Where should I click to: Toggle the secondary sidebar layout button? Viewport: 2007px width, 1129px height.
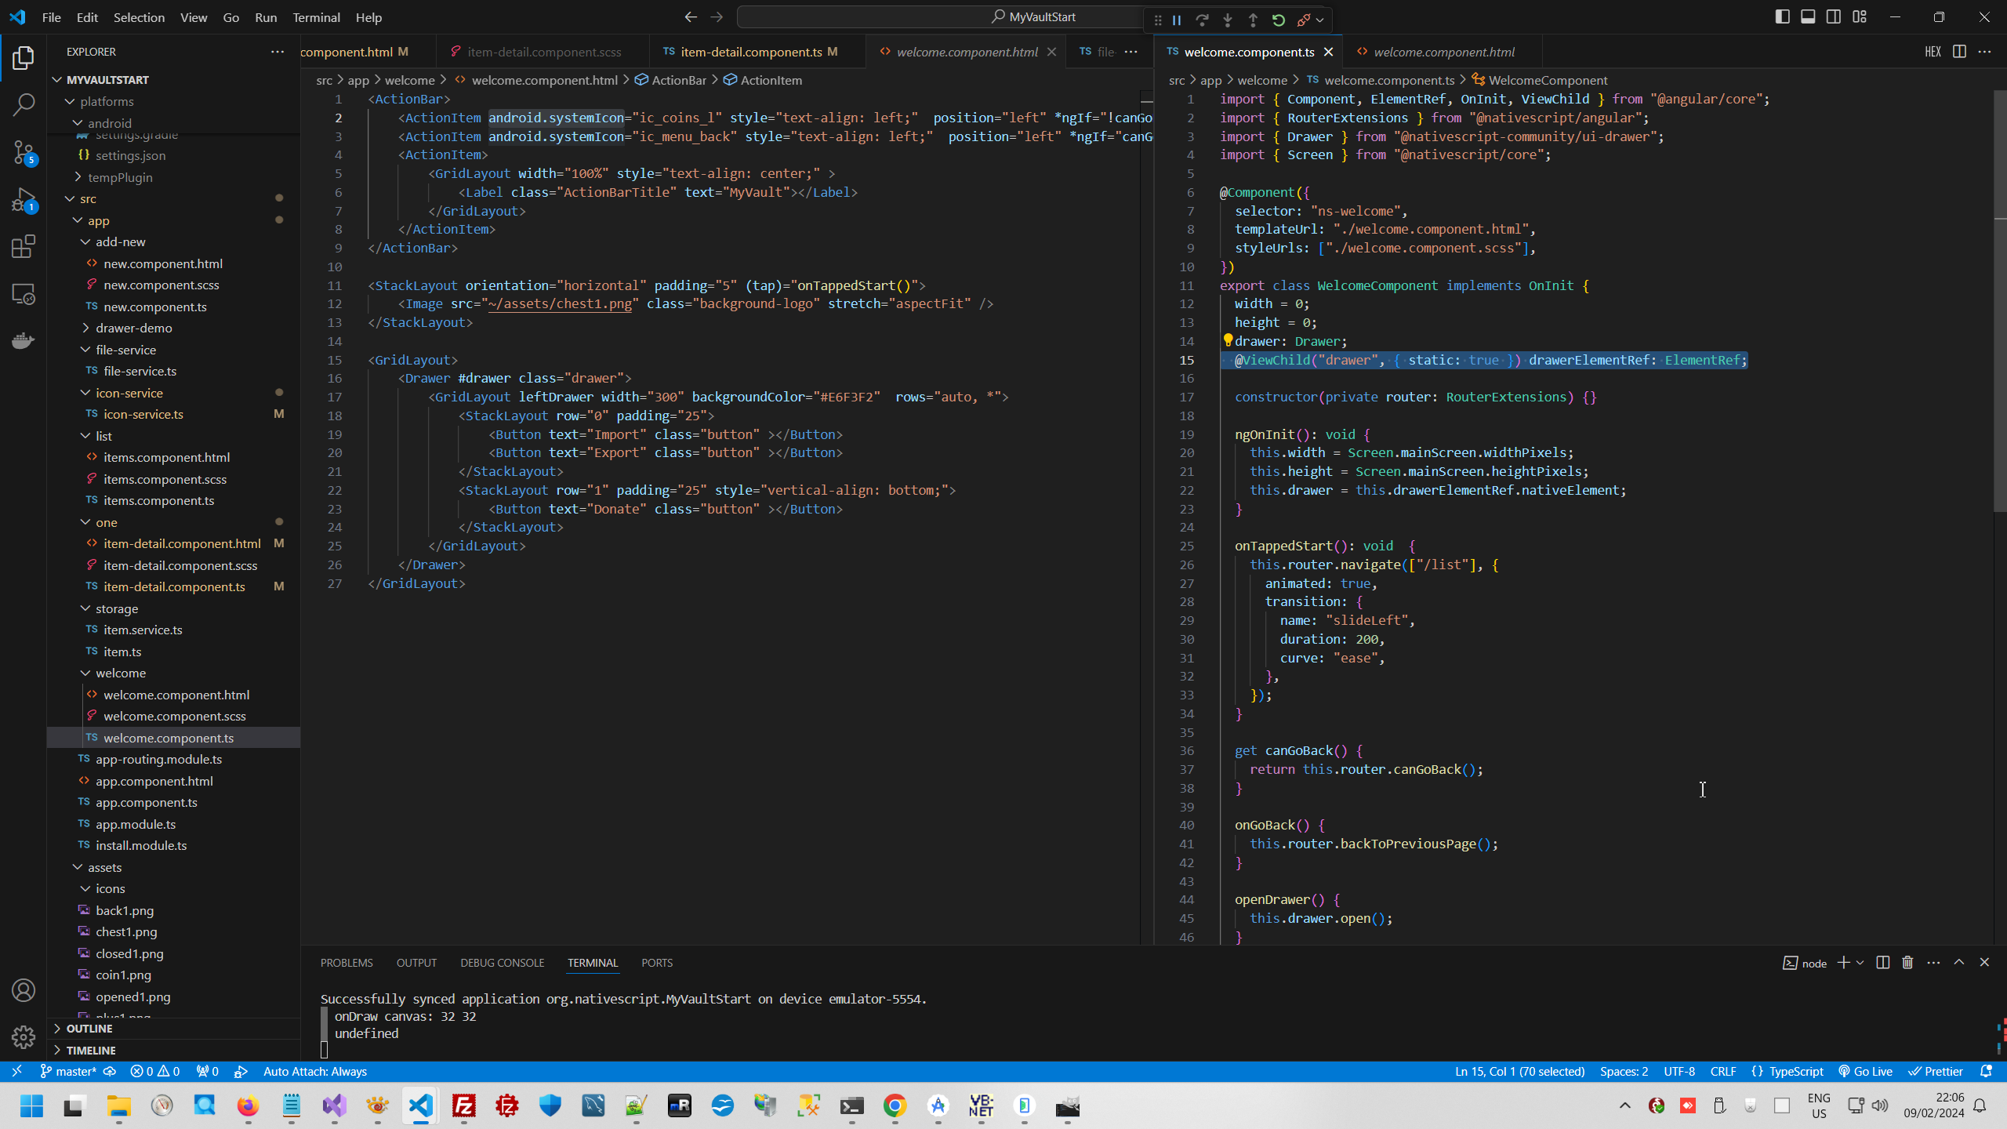pyautogui.click(x=1834, y=16)
